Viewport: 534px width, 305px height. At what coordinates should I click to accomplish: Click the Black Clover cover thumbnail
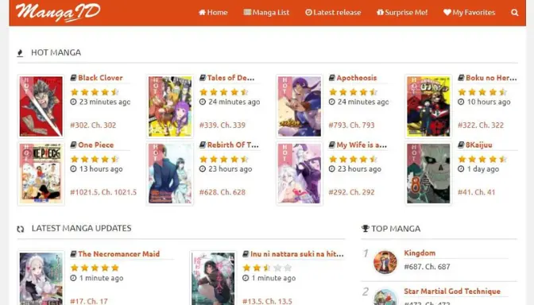point(41,106)
